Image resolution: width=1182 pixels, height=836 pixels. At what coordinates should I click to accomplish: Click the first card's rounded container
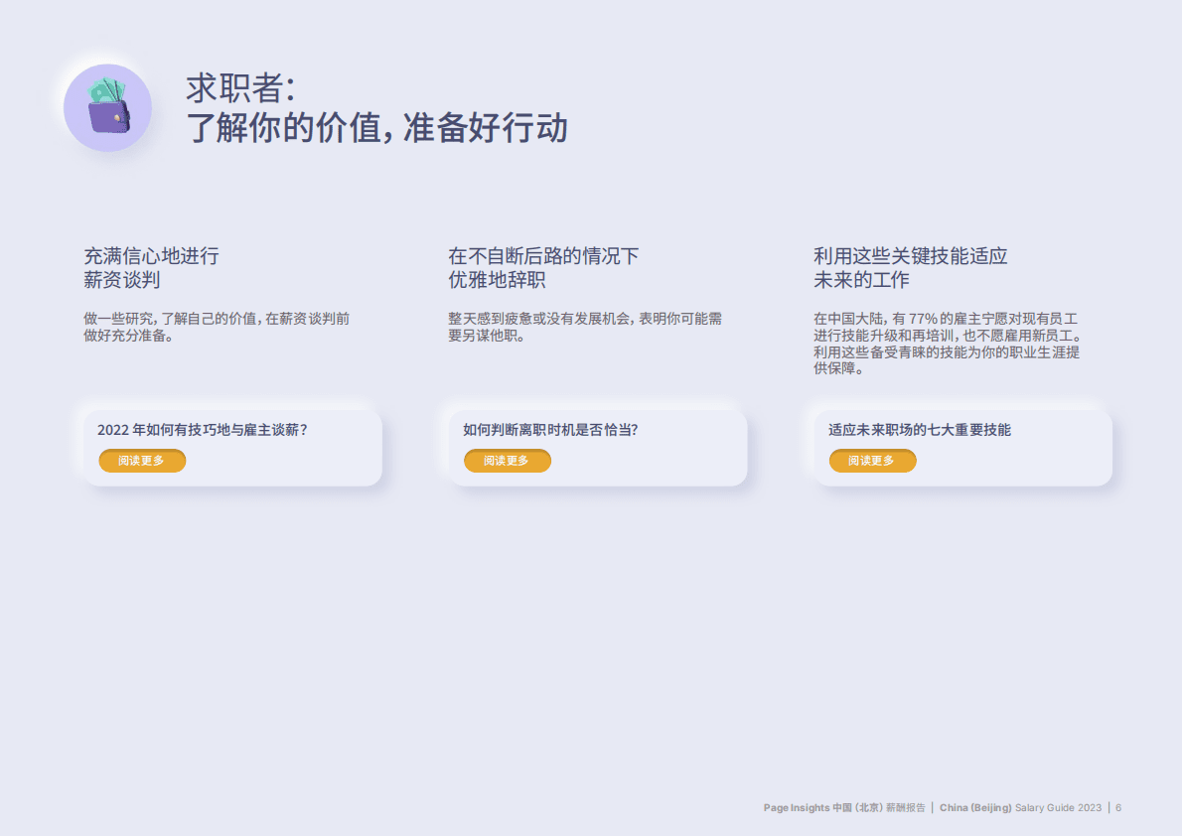point(232,444)
